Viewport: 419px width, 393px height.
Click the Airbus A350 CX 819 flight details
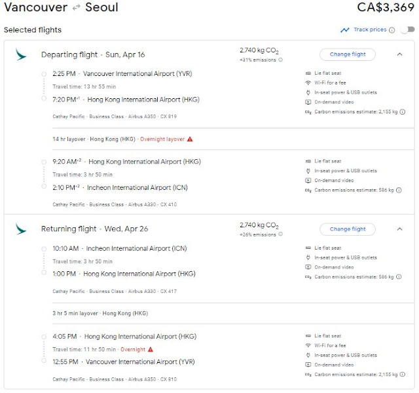coord(115,117)
